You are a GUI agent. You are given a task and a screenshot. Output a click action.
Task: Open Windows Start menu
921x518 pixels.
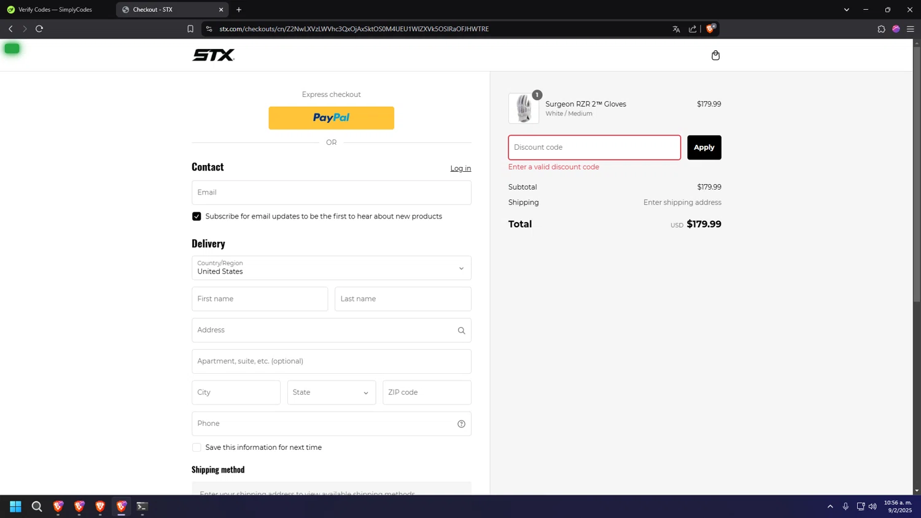click(15, 506)
